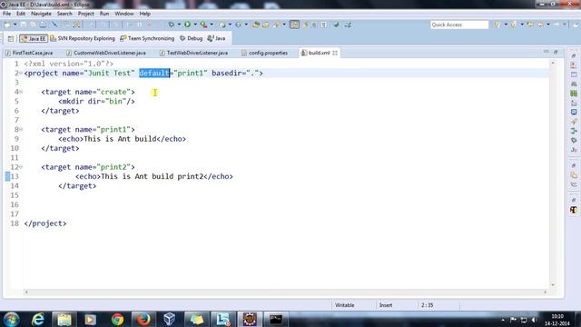Open the File menu
Image resolution: width=581 pixels, height=327 pixels.
(6, 14)
